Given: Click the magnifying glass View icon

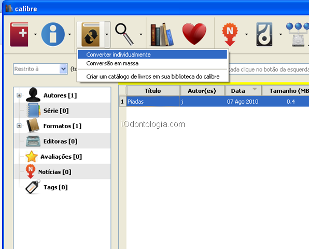Looking at the screenshot, I should click(x=124, y=35).
